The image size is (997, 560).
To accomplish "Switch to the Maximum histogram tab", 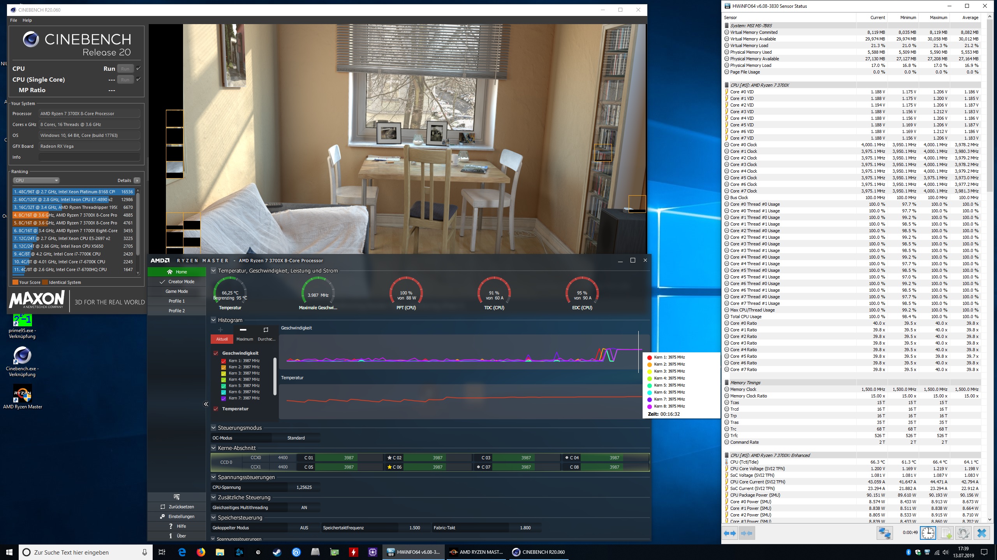I will tap(245, 339).
